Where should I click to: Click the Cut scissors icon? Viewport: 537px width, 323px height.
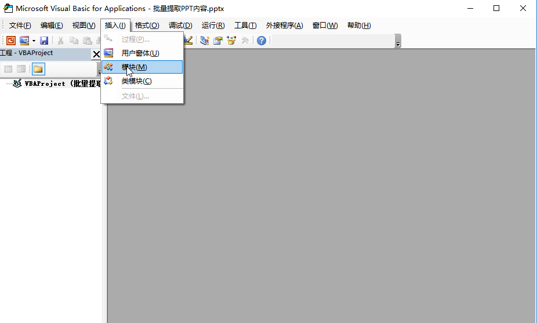61,41
